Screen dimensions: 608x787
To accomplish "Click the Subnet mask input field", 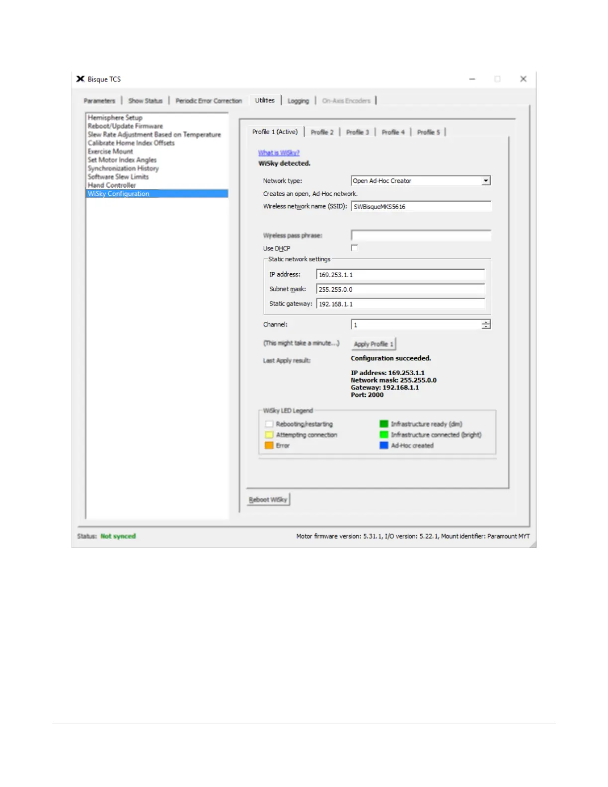I will (x=400, y=289).
